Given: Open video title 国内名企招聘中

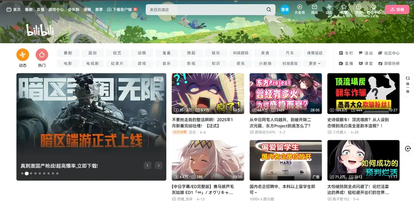Looking at the screenshot, I should (x=283, y=189).
